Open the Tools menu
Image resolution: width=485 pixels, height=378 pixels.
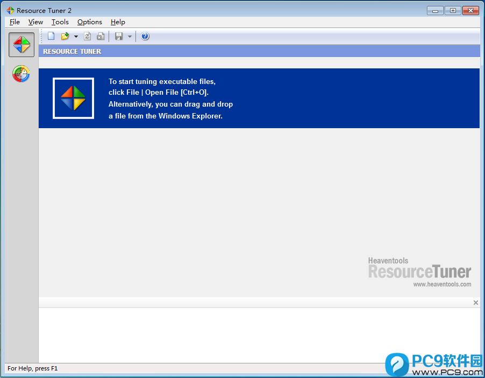point(60,22)
